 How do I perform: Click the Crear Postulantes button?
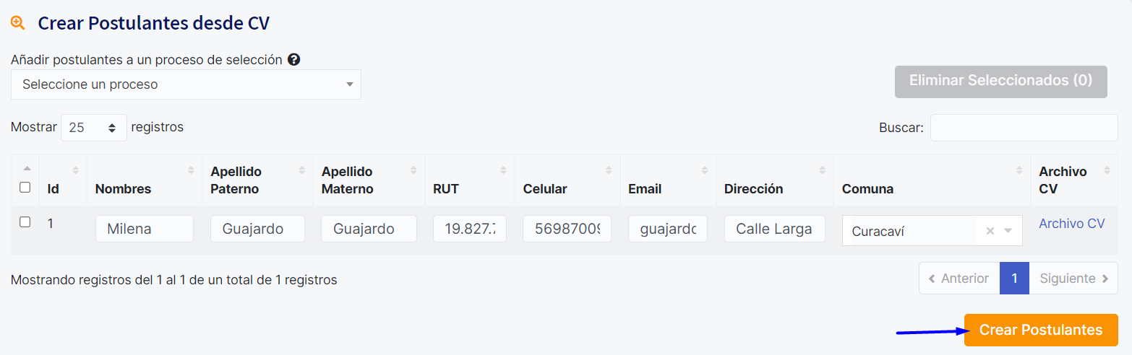tap(1040, 330)
